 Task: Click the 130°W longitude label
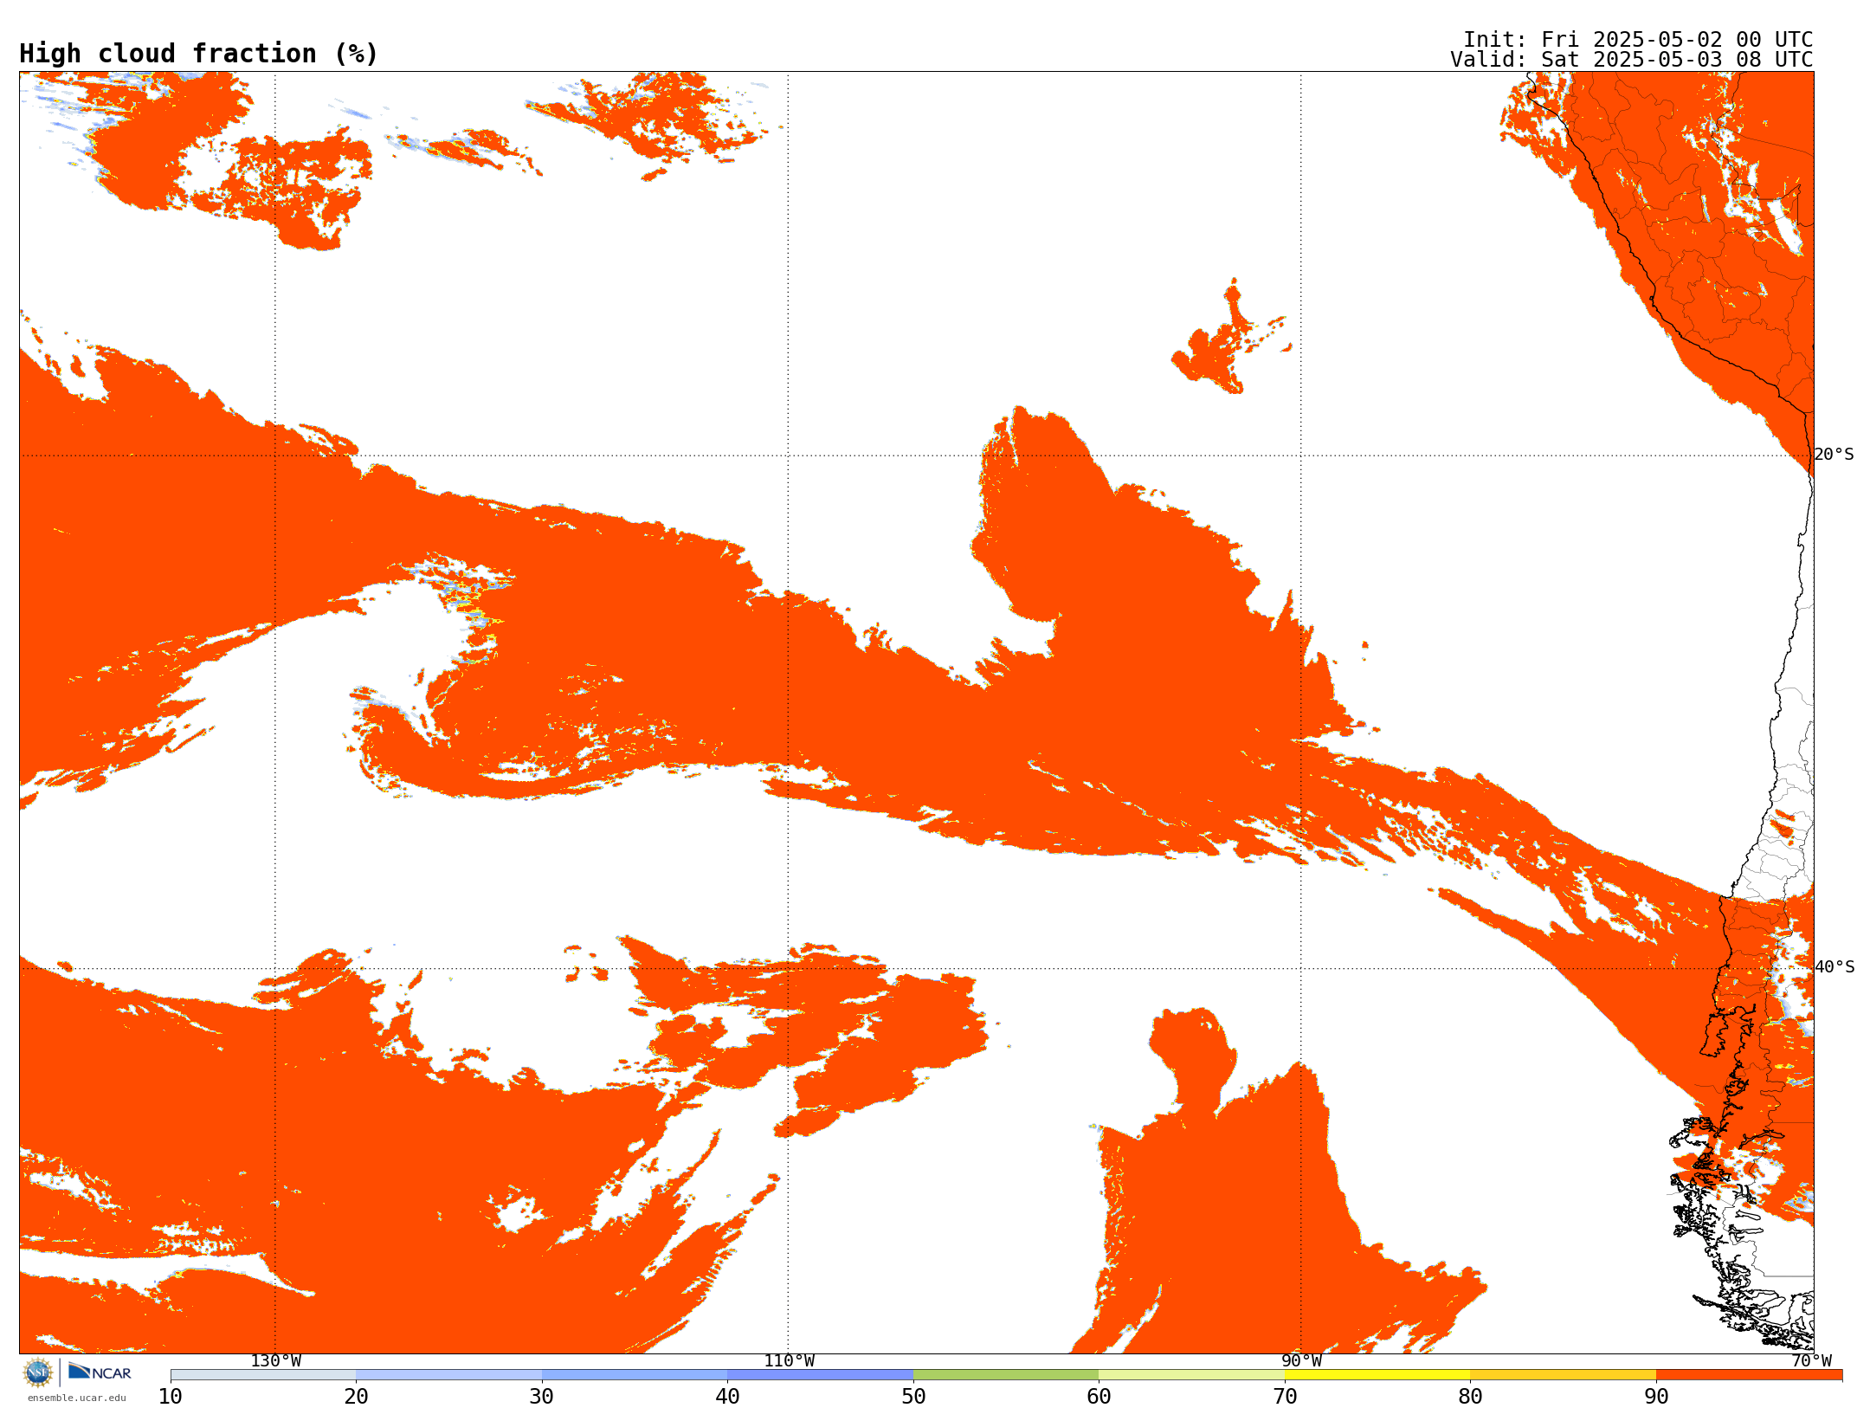(275, 1361)
